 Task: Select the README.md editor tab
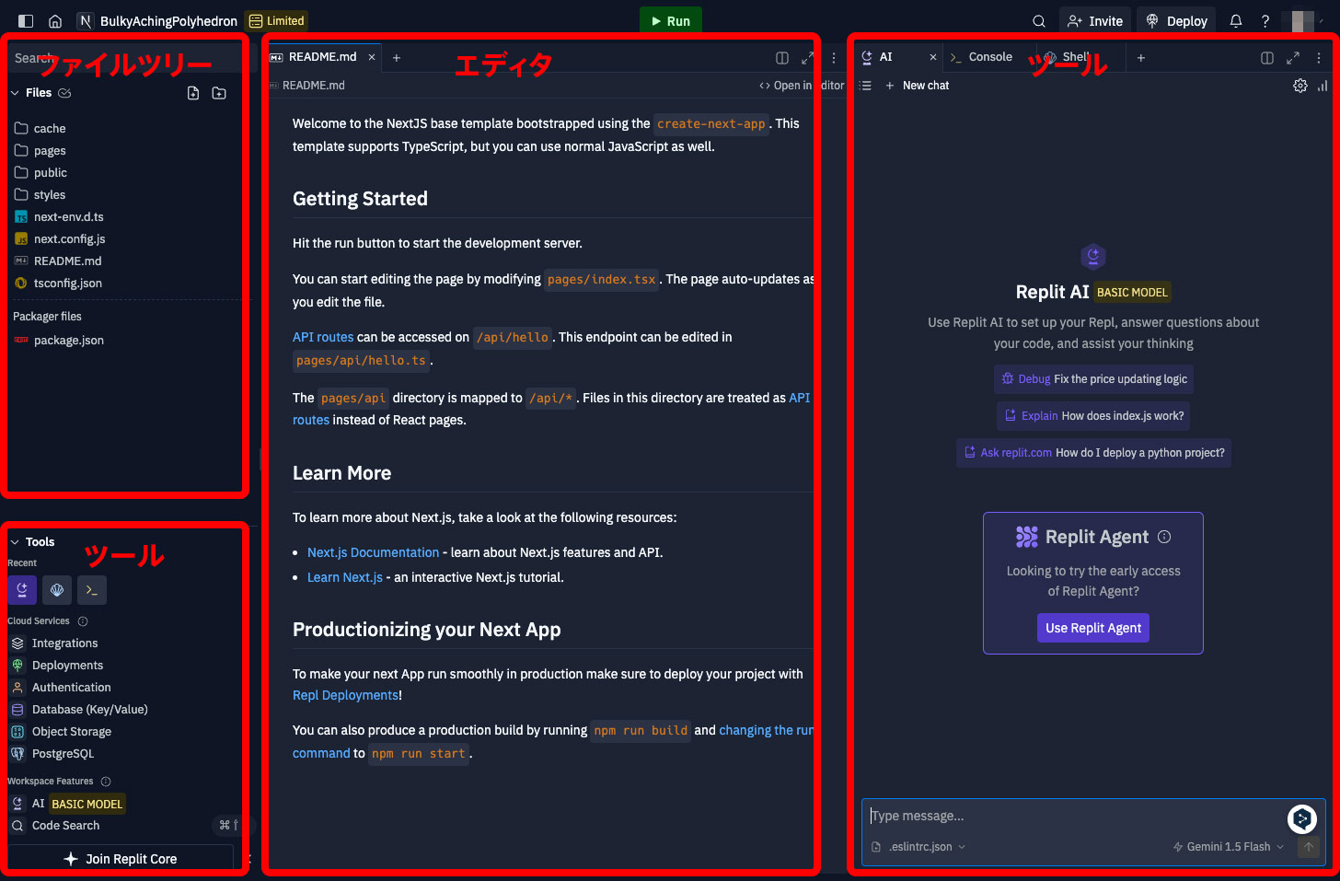click(x=322, y=57)
